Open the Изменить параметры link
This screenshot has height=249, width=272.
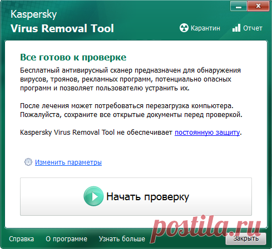tap(68, 162)
